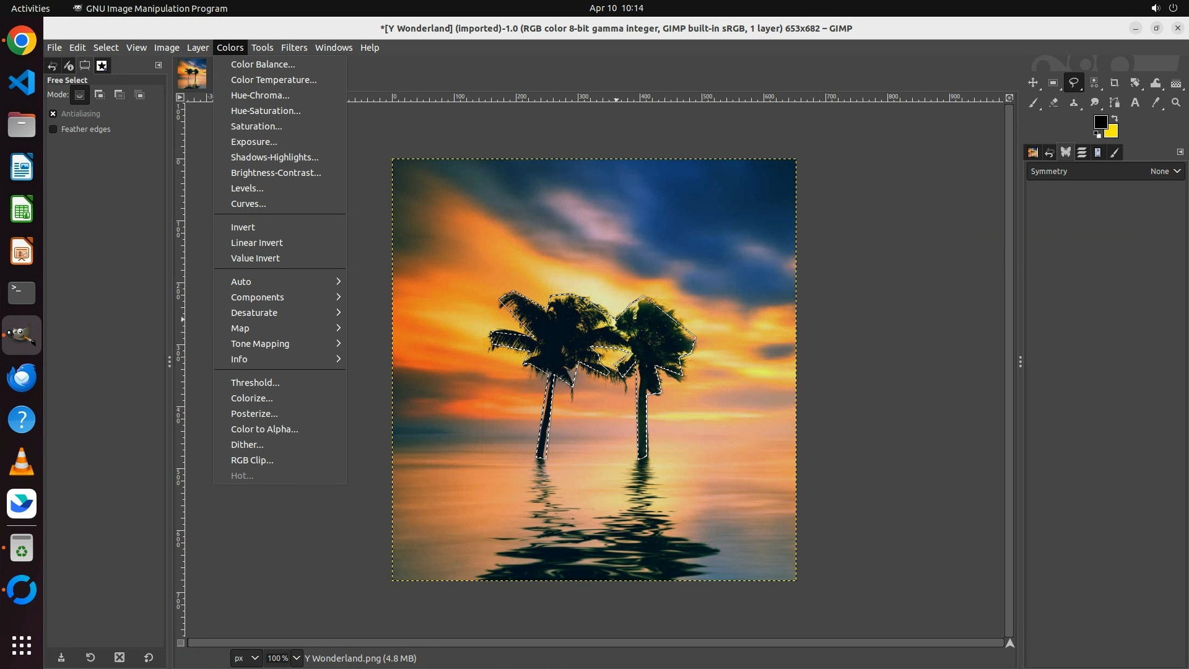
Task: Choose Hue-Saturation from Colors menu
Action: point(266,111)
